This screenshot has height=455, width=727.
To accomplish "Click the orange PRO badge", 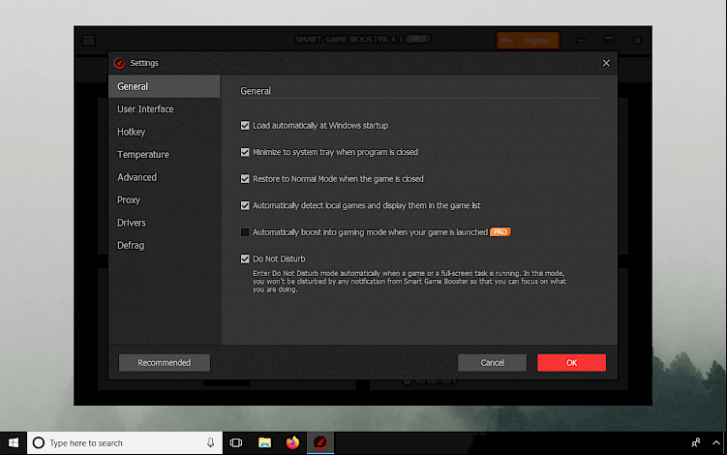I will [500, 232].
